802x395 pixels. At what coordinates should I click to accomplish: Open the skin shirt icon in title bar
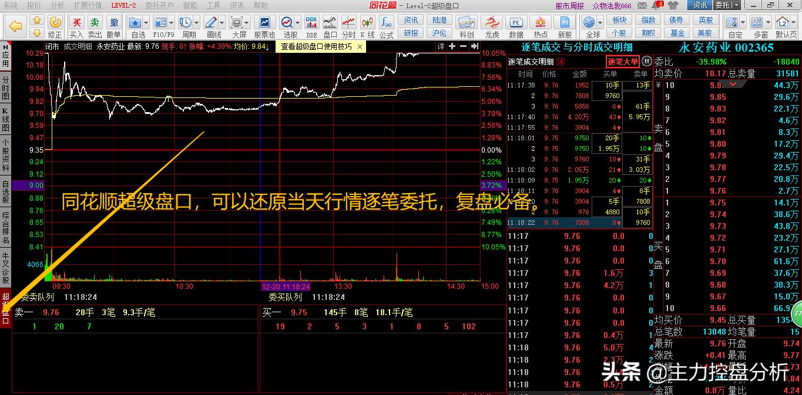coord(673,5)
